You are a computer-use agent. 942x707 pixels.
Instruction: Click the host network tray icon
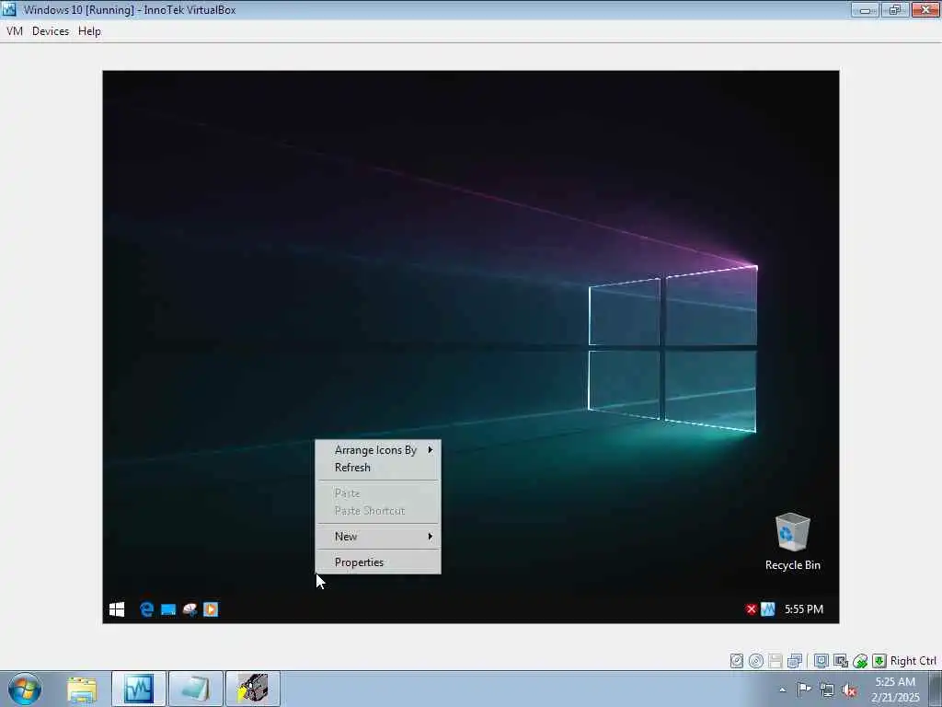click(x=827, y=690)
